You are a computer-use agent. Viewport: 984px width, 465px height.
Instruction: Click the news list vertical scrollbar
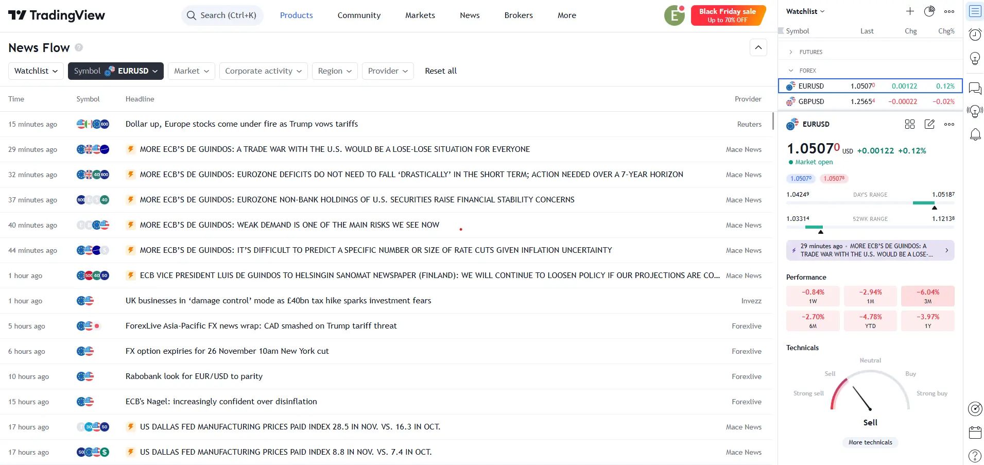773,121
